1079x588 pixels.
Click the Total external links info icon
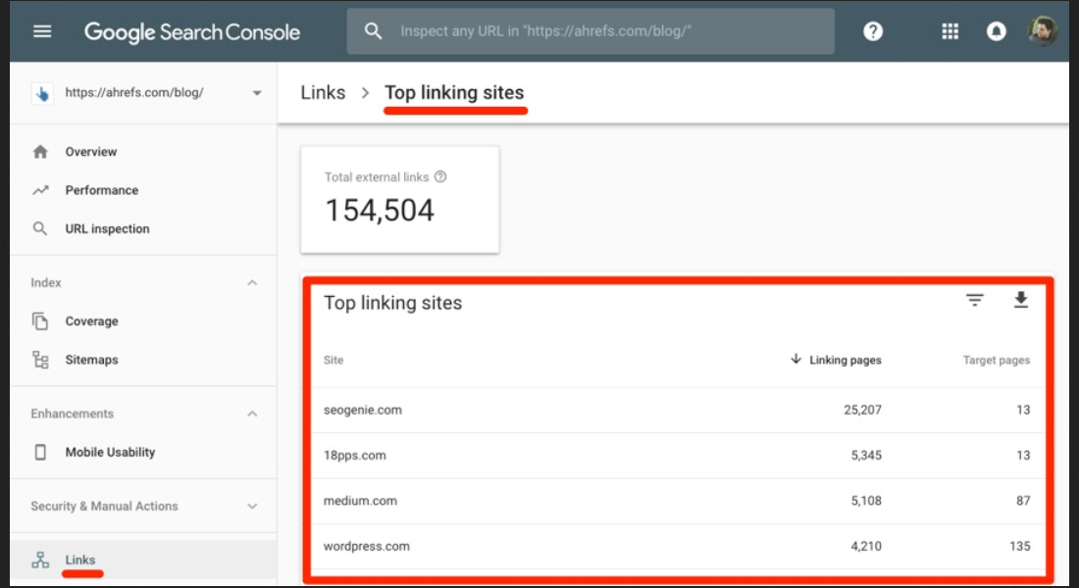[x=440, y=176]
